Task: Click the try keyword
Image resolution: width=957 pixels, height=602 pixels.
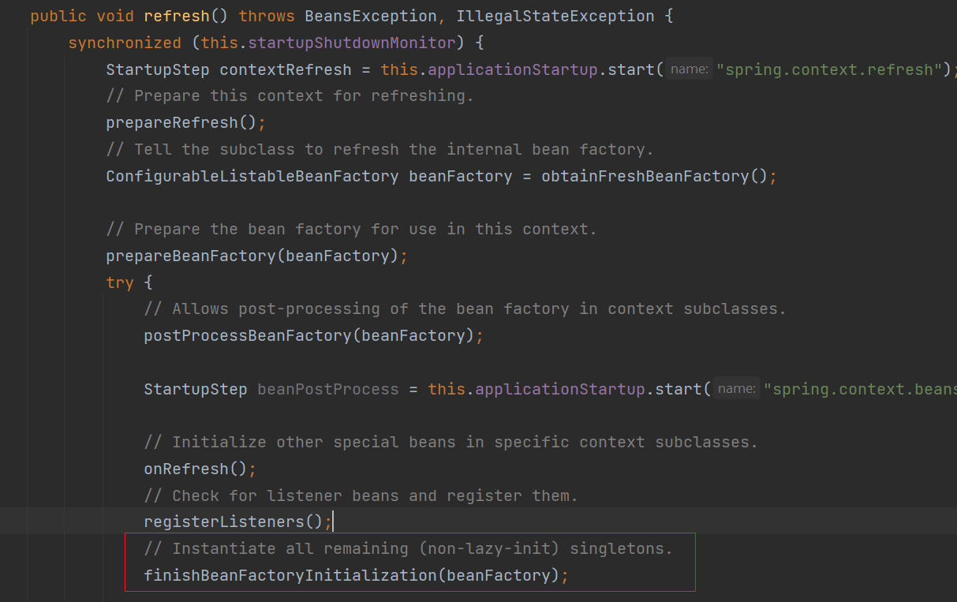Action: click(x=120, y=282)
